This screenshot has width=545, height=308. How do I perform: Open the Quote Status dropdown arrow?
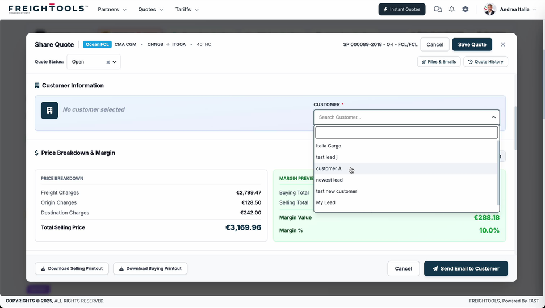click(115, 62)
